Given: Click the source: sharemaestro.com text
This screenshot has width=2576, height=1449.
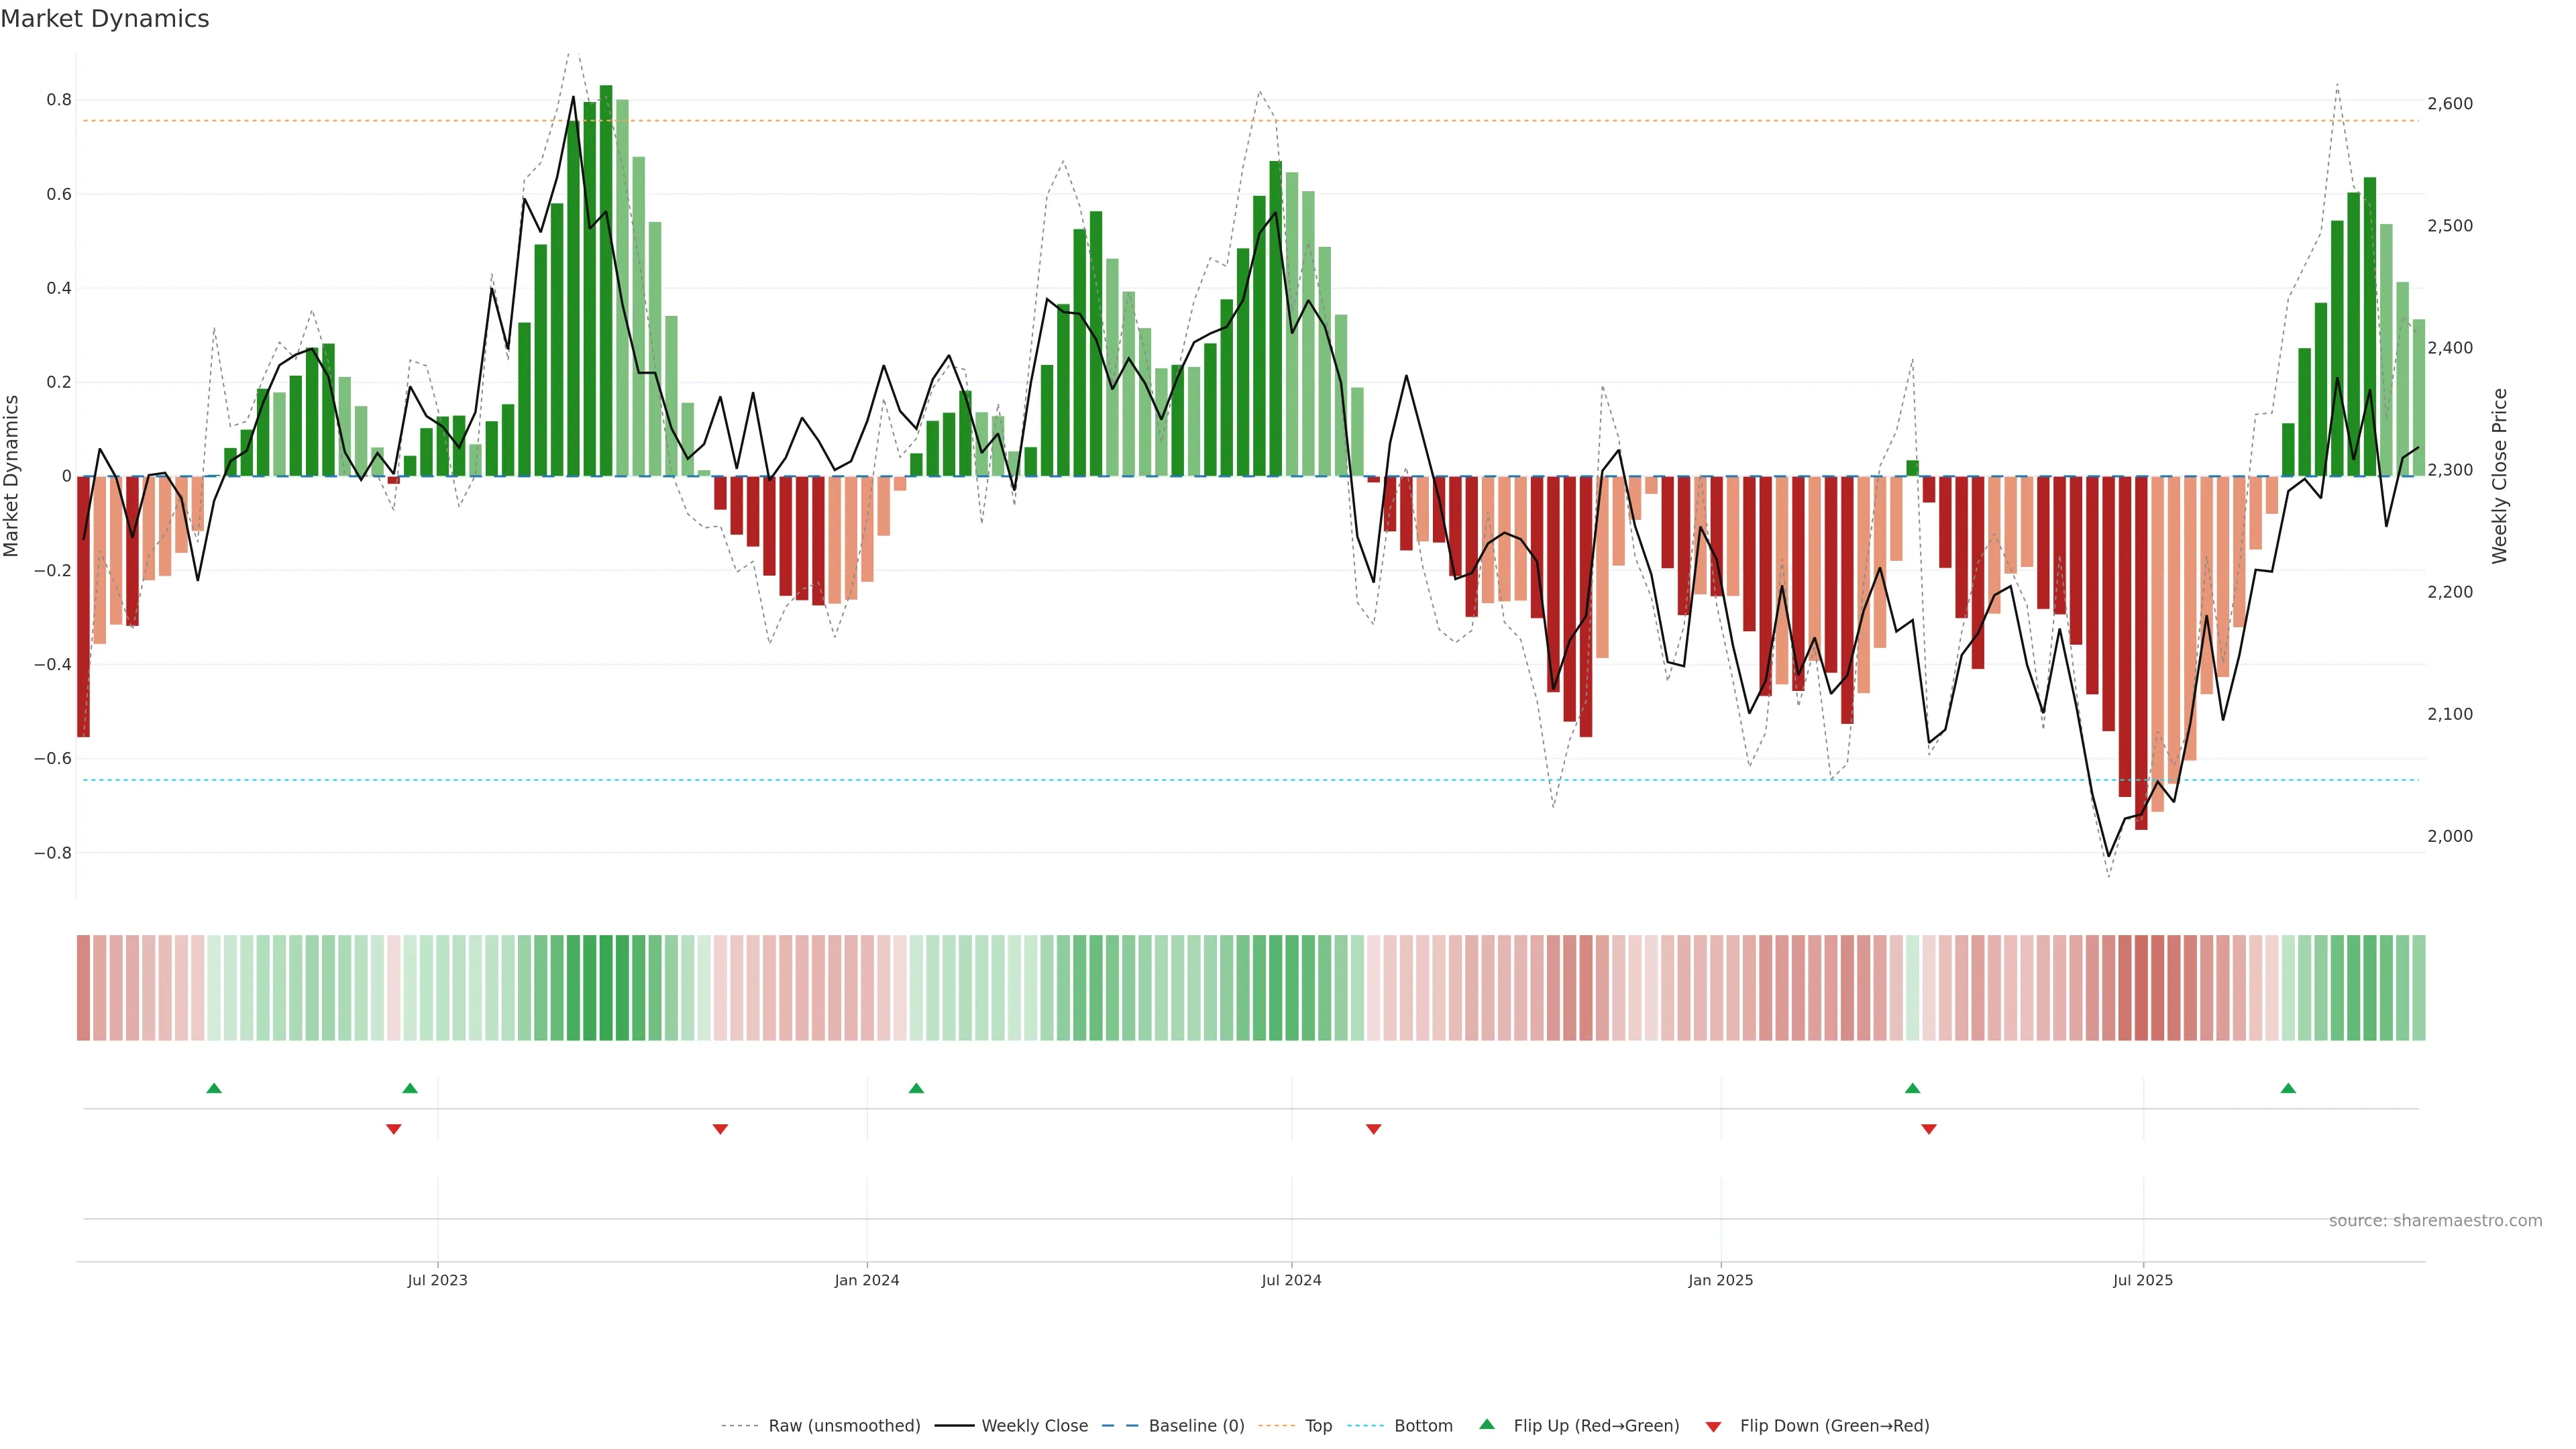Looking at the screenshot, I should click(x=2435, y=1221).
